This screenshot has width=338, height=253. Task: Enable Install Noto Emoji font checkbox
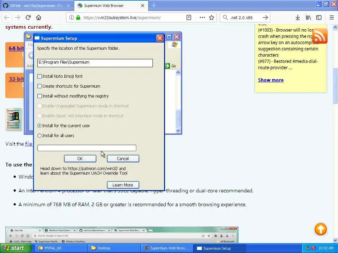pos(40,76)
